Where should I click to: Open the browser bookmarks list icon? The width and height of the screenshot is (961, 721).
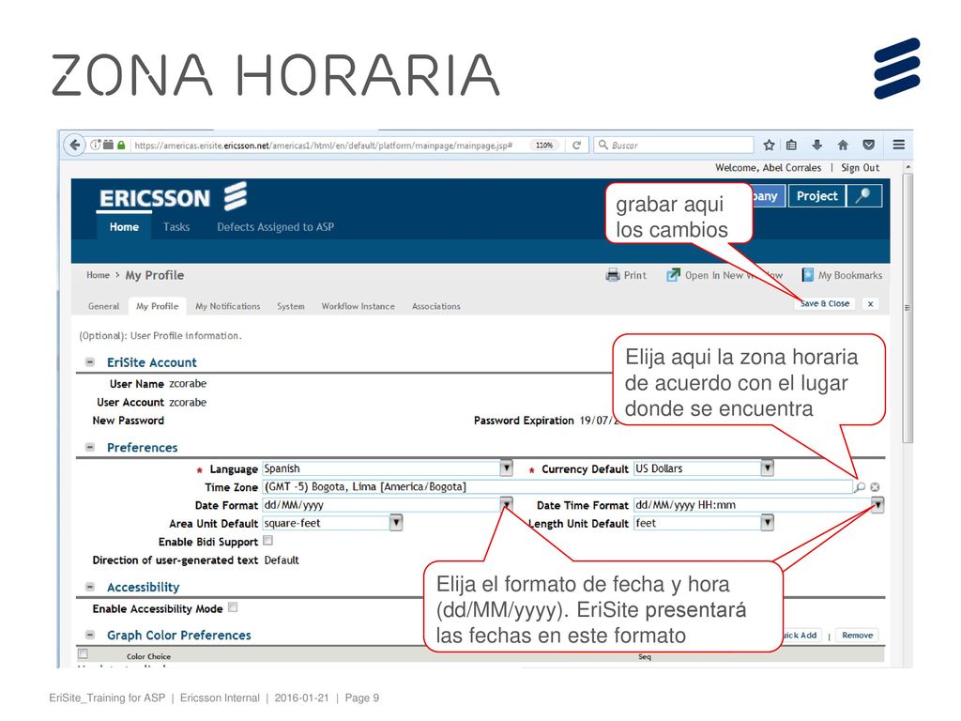792,146
